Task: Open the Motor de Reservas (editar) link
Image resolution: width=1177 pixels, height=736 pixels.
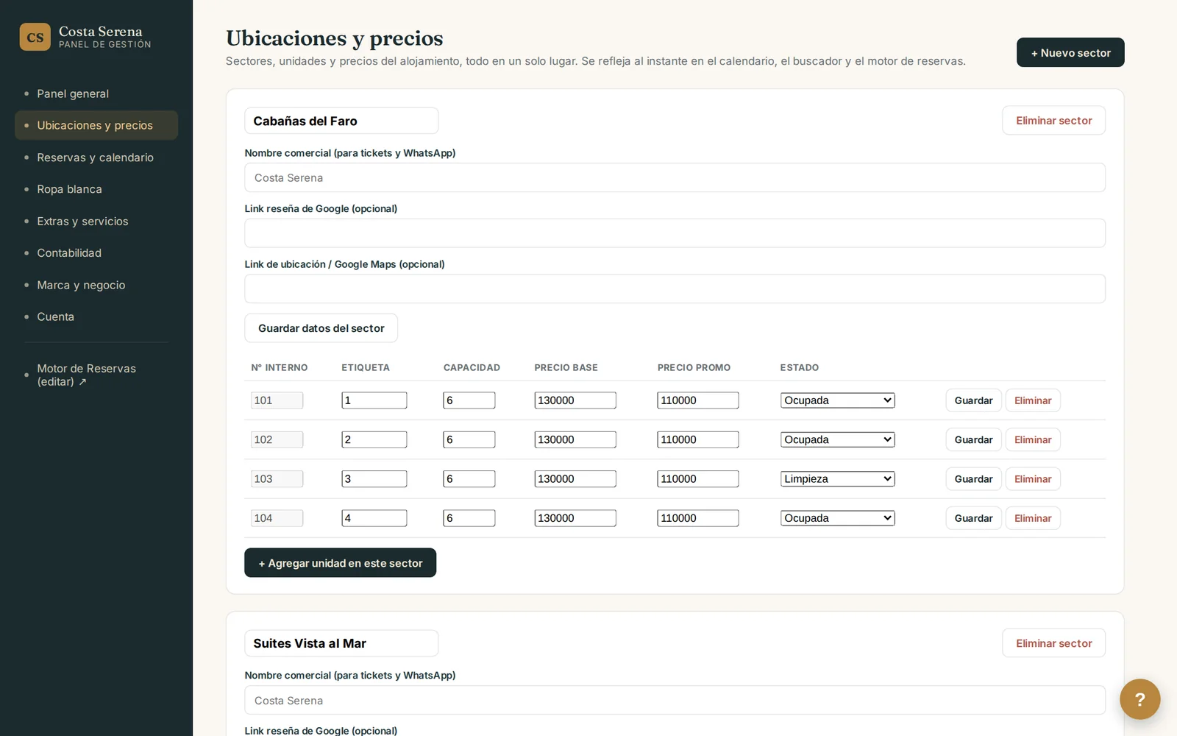Action: click(96, 375)
